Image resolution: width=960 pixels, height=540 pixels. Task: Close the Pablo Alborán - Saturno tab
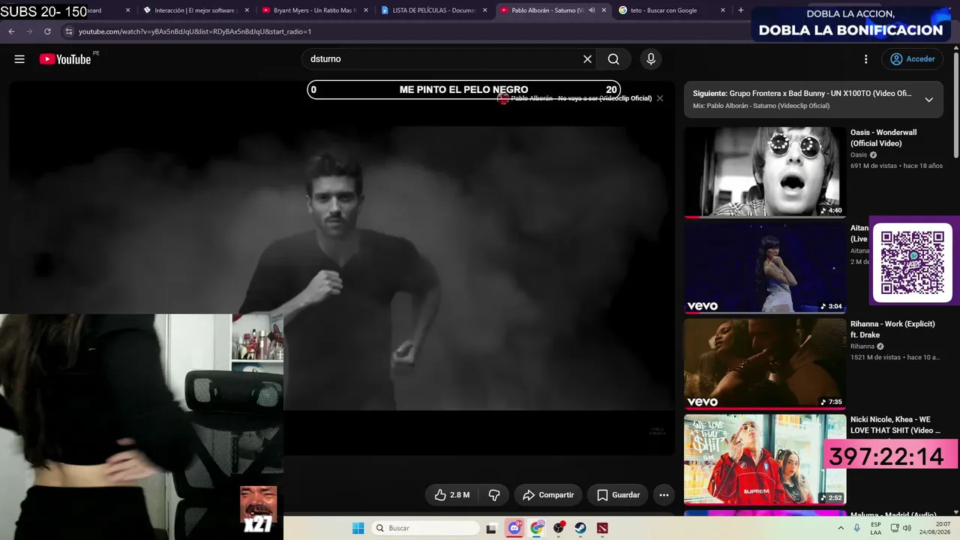(604, 10)
